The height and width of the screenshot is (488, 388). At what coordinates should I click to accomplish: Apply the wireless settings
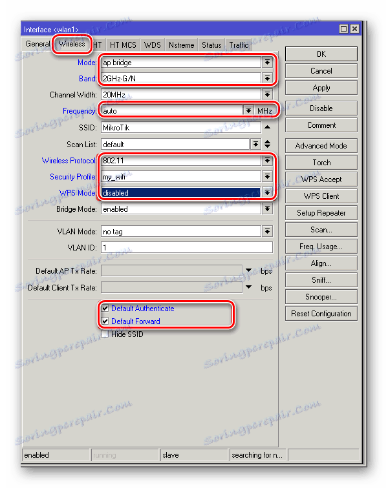321,88
